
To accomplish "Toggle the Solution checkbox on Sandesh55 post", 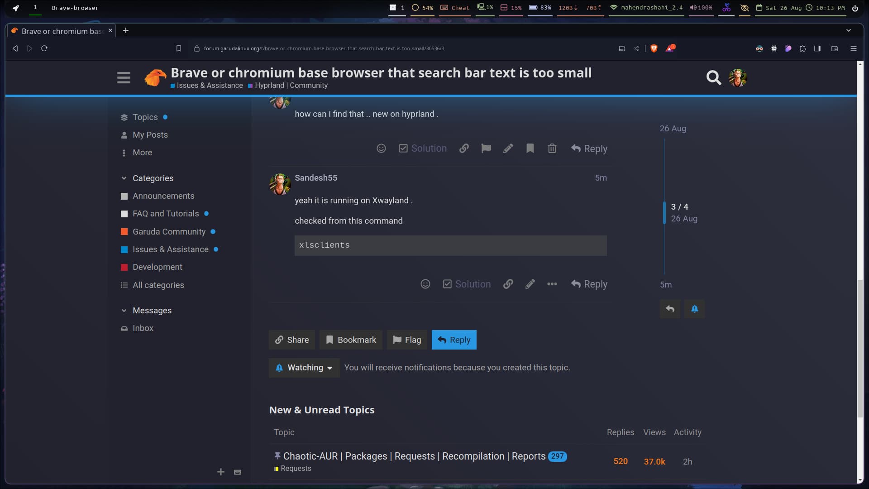I will [468, 283].
